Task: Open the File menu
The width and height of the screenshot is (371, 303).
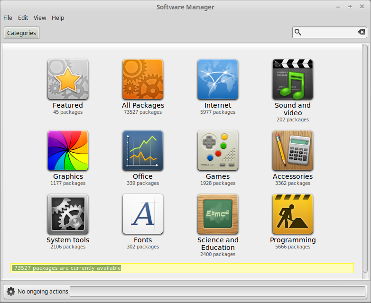Action: click(x=8, y=18)
